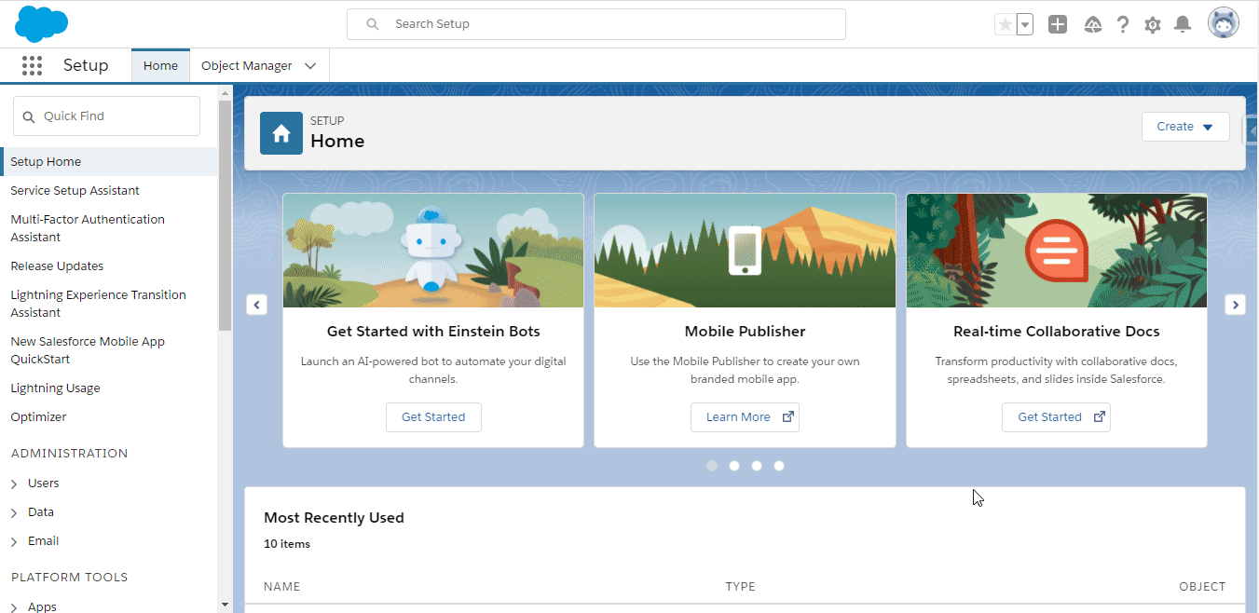The height and width of the screenshot is (613, 1259).
Task: Open Lightning Experience Transition Assistant
Action: click(98, 304)
